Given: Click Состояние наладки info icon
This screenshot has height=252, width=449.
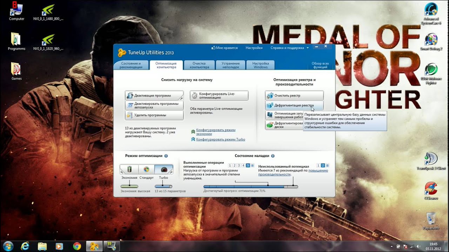Looking at the screenshot, I should (273, 156).
